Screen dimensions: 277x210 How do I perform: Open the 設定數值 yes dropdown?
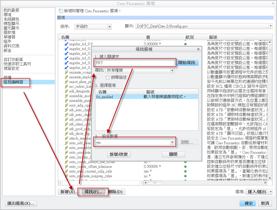pyautogui.click(x=172, y=142)
